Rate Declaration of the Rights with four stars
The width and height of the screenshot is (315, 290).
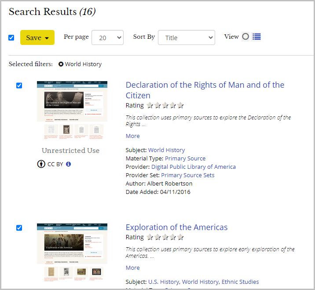click(173, 105)
